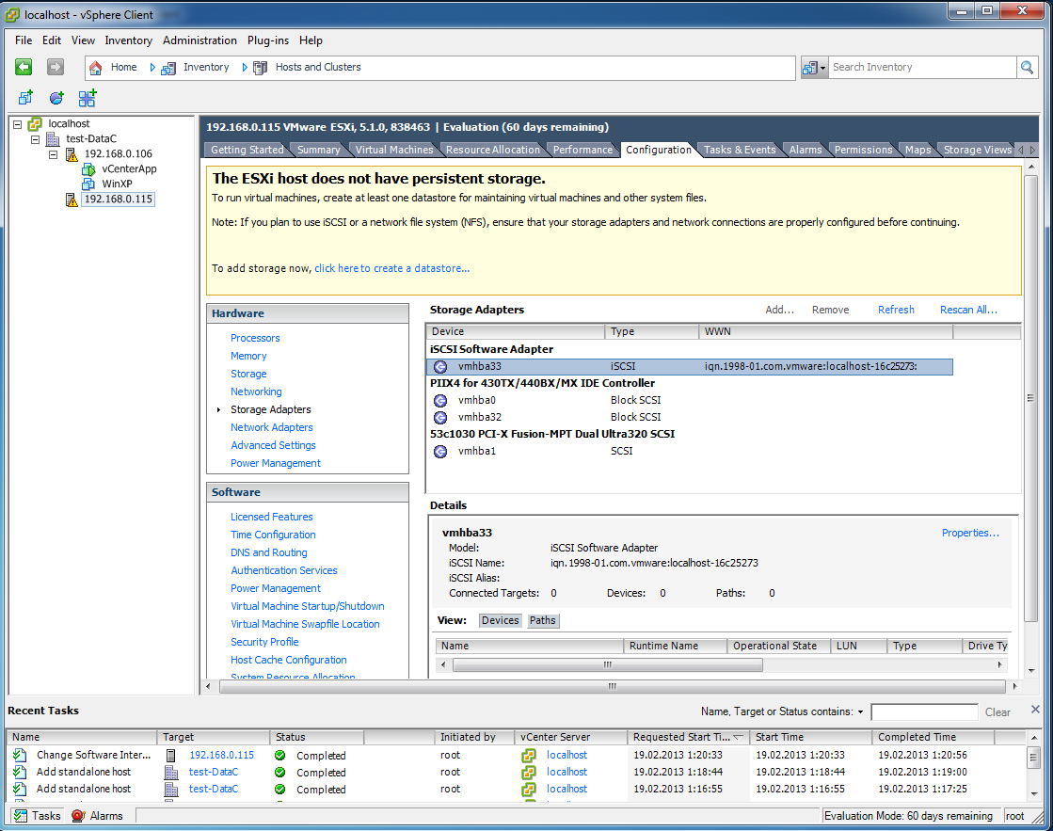Sort tasks by Requested Start Time column
This screenshot has height=831, width=1053.
686,737
